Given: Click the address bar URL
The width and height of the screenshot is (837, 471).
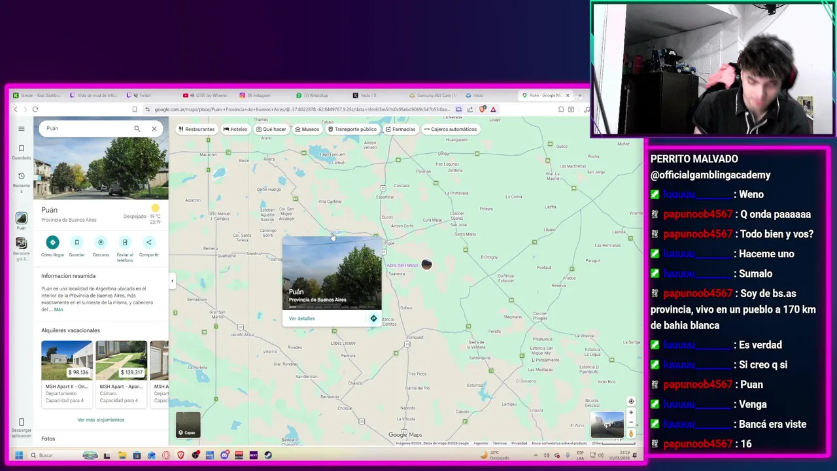Looking at the screenshot, I should tap(302, 109).
